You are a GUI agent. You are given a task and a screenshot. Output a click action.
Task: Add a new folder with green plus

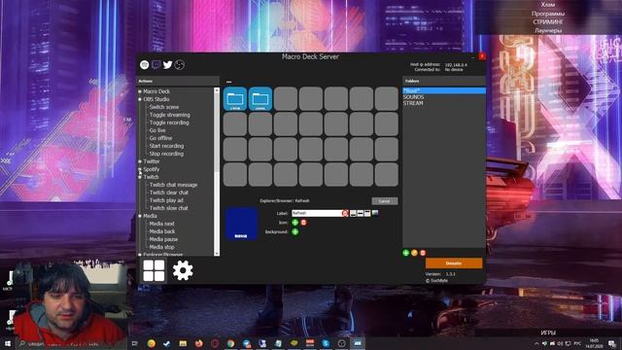click(406, 253)
